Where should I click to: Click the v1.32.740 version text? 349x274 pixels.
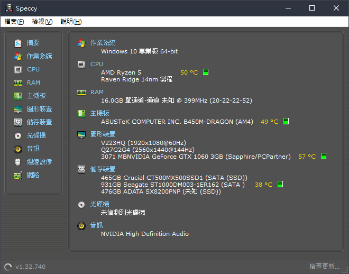click(x=30, y=267)
